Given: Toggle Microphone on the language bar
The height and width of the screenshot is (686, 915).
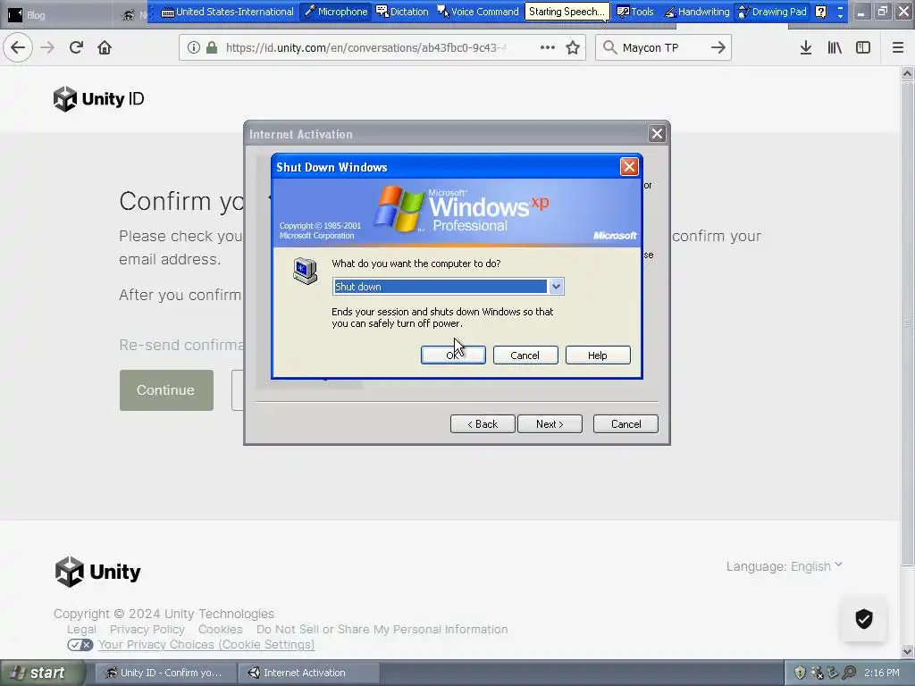Looking at the screenshot, I should click(x=336, y=12).
